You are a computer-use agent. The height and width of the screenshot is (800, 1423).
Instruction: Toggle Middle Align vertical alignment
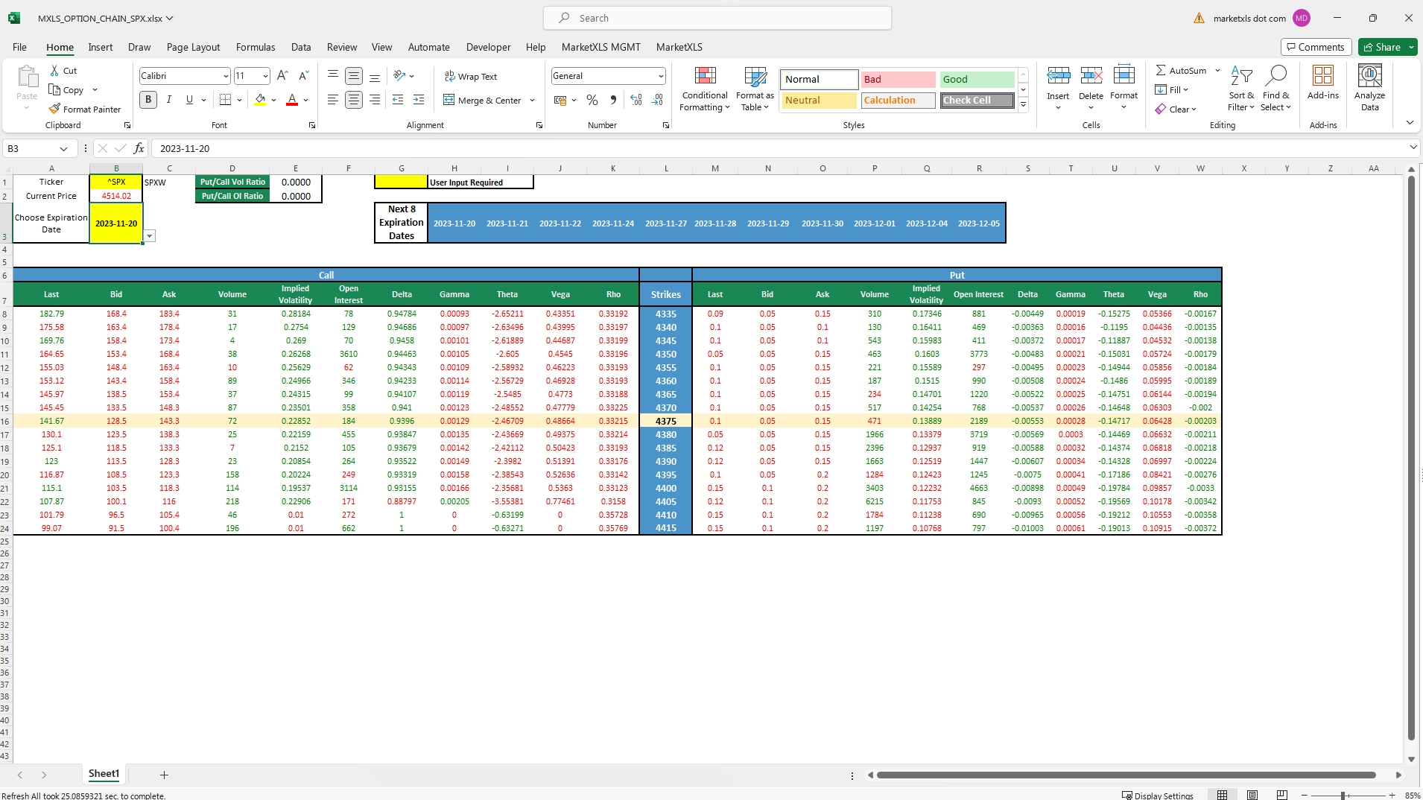(x=354, y=75)
